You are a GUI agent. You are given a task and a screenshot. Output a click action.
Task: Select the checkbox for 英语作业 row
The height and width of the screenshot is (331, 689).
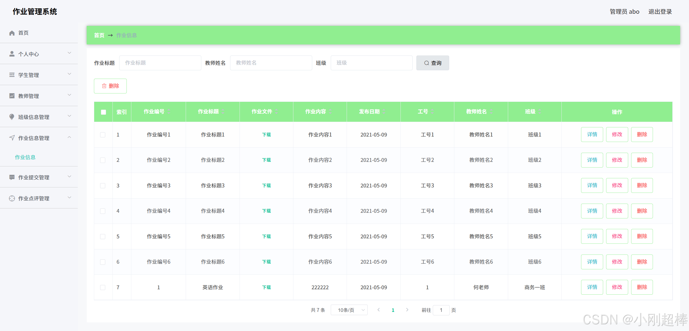pos(103,287)
